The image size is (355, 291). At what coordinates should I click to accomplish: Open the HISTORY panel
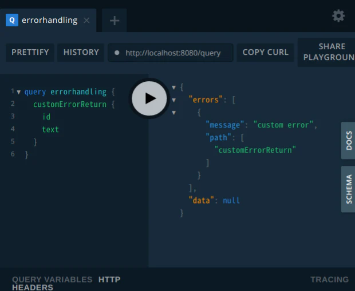(81, 53)
